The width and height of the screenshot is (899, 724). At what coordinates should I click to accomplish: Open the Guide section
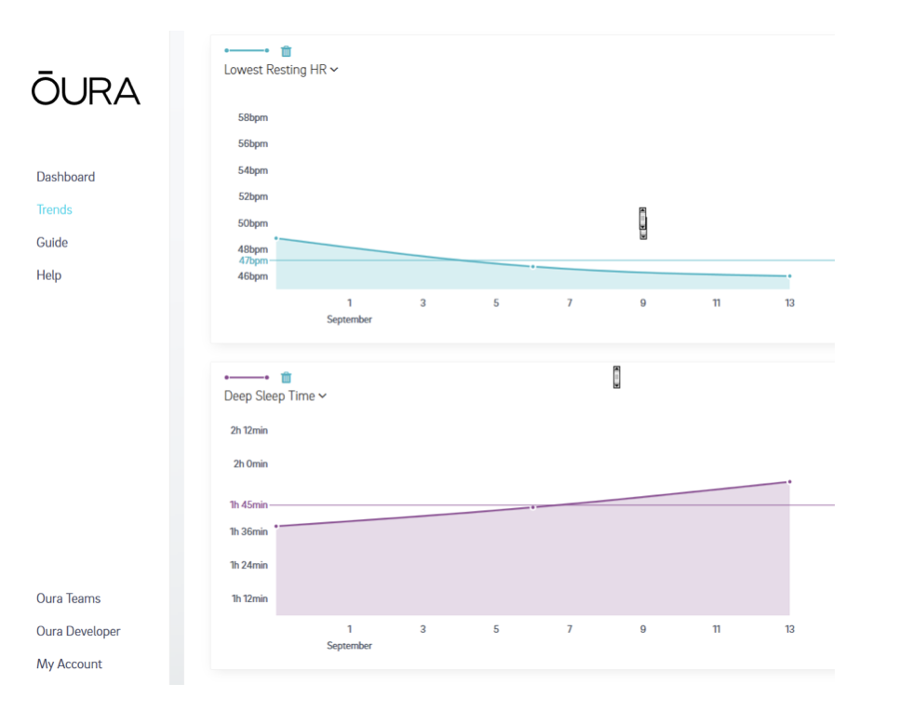(52, 243)
